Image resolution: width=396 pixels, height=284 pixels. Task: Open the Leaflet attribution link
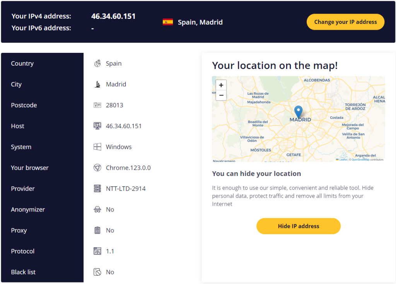pos(343,159)
